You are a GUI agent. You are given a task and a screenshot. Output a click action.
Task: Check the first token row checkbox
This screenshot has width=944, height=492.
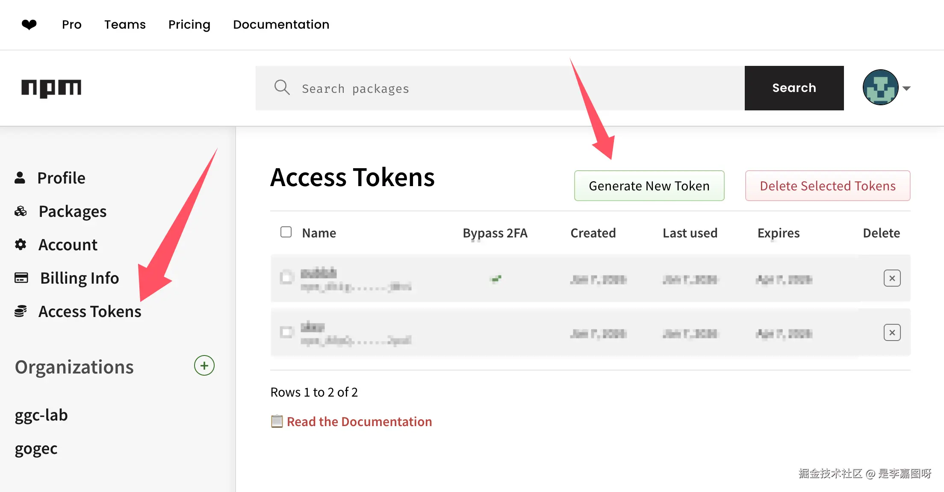pos(286,278)
